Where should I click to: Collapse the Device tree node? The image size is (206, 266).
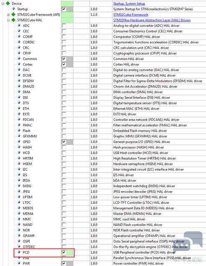(3, 3)
